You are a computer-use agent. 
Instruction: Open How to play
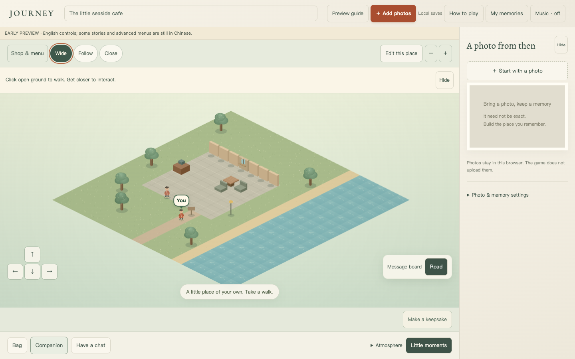[x=464, y=14]
